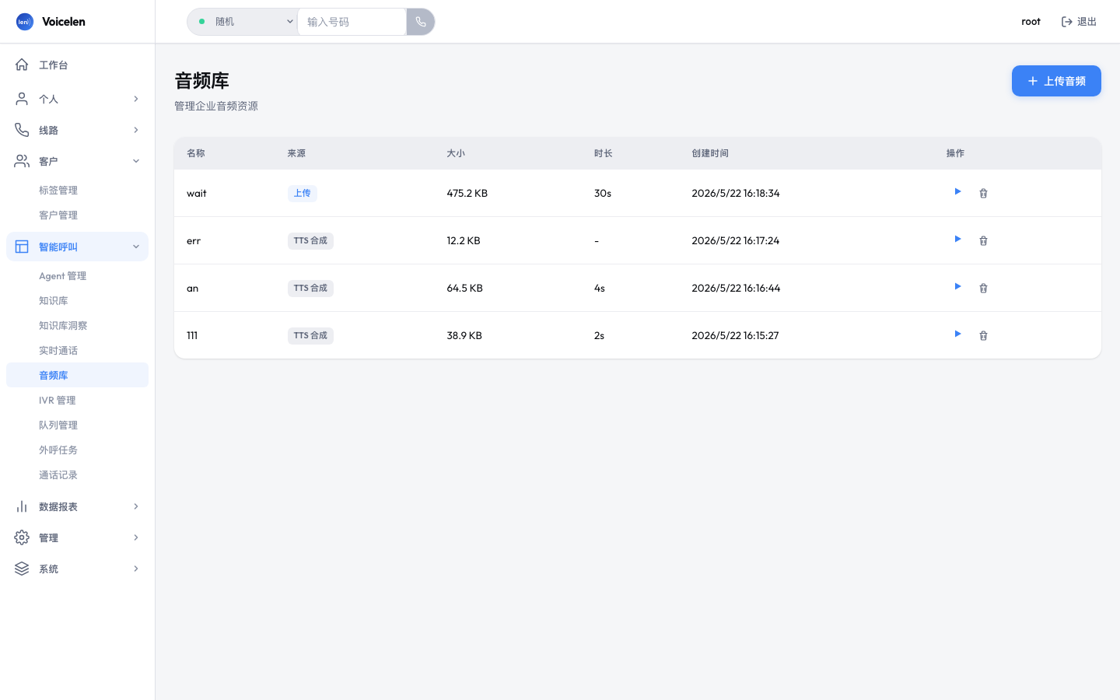Click the 退出 logout link
1120x700 pixels.
pyautogui.click(x=1079, y=22)
